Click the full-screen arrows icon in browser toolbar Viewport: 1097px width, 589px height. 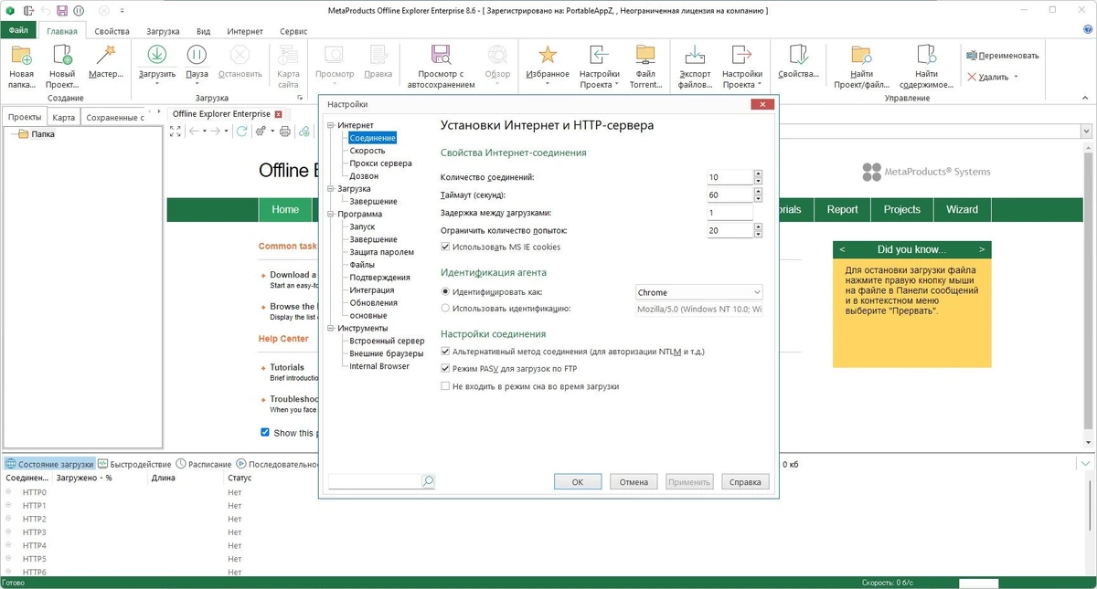point(176,131)
